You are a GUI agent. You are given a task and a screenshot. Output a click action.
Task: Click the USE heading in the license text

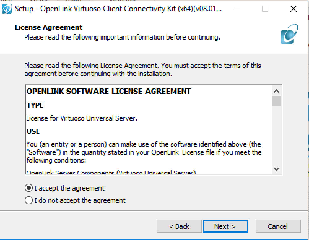pos(33,131)
